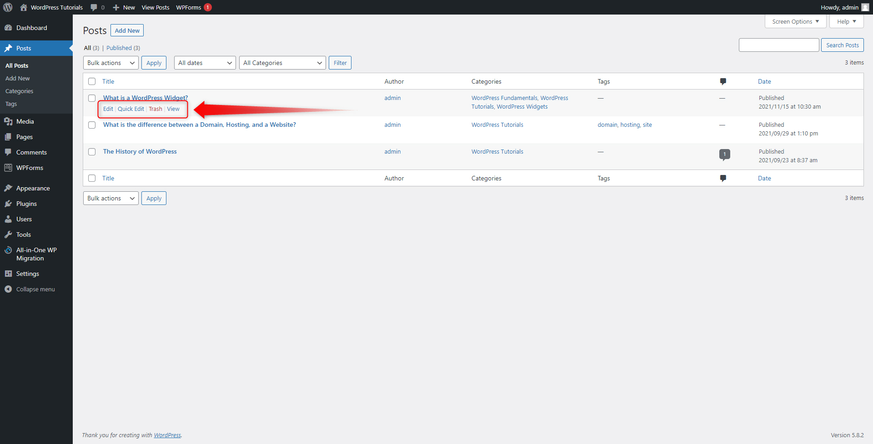Open the All Categories dropdown
Viewport: 873px width, 444px height.
tap(282, 63)
